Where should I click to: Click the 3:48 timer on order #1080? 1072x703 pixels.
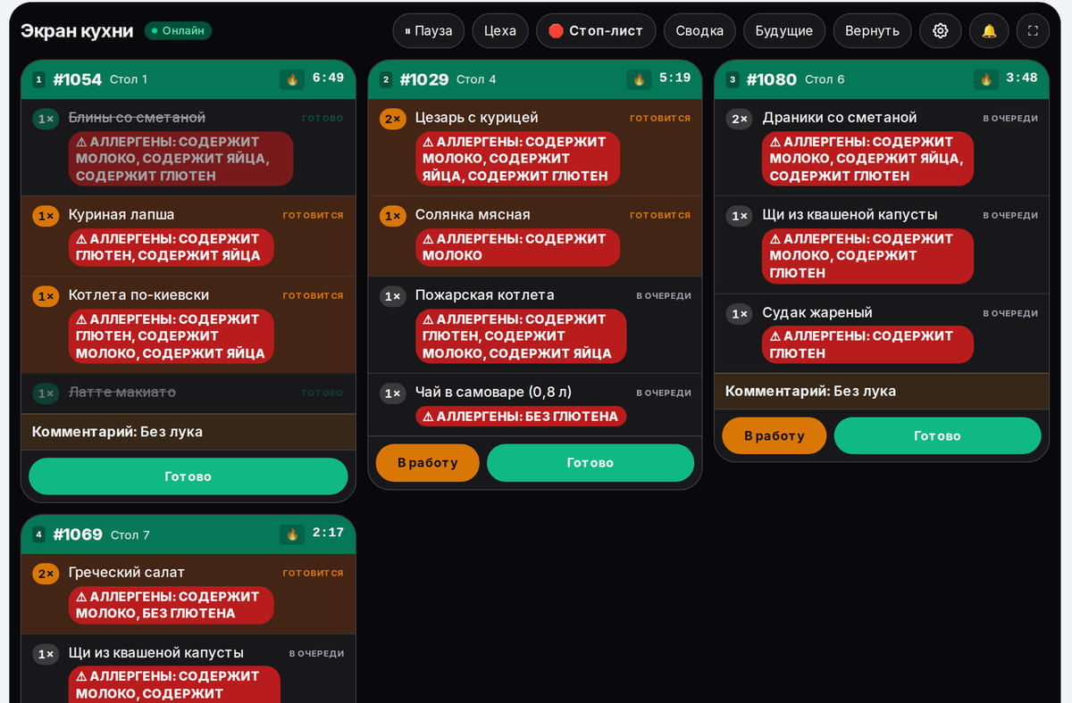tap(1022, 78)
